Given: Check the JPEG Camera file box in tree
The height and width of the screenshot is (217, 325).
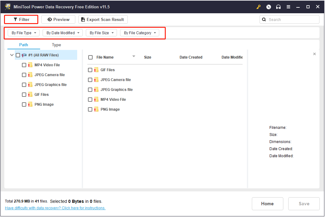Looking at the screenshot, I should point(24,75).
